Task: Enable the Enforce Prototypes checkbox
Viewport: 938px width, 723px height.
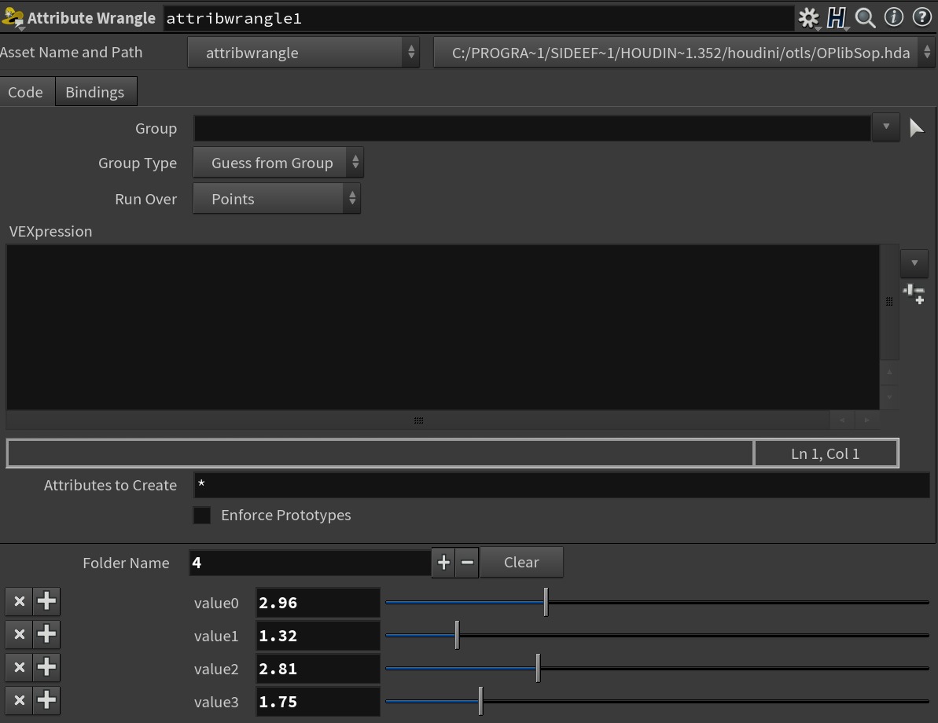Action: pos(202,516)
